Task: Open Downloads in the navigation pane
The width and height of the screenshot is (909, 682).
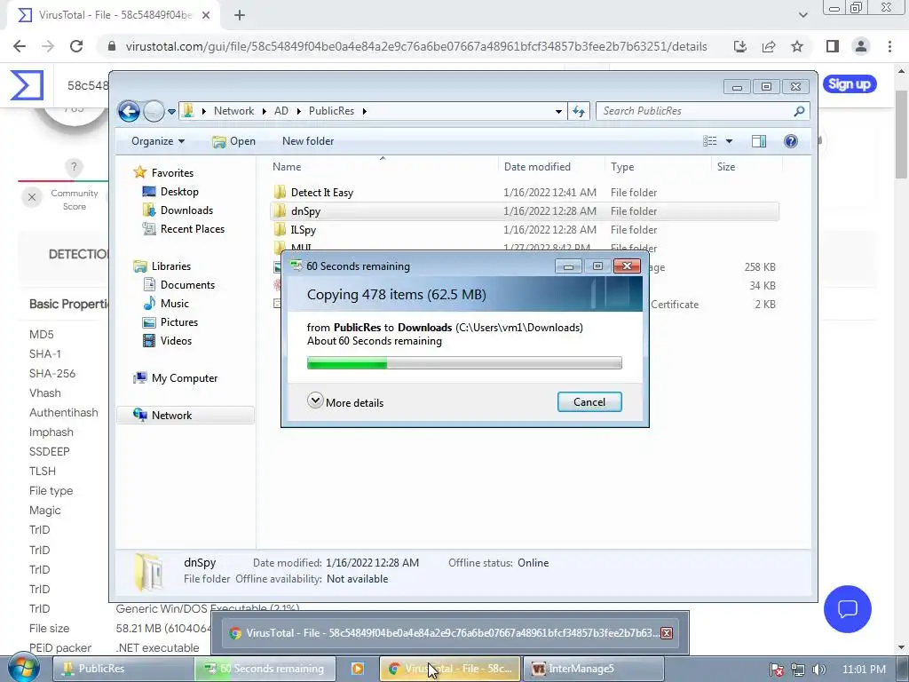Action: pyautogui.click(x=178, y=210)
